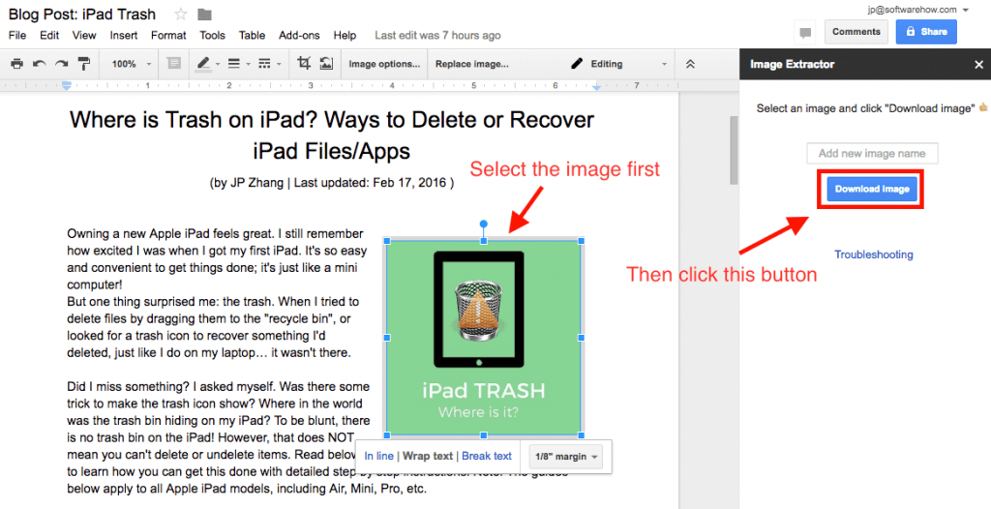Open the 1/8" margin dropdown

tap(565, 456)
